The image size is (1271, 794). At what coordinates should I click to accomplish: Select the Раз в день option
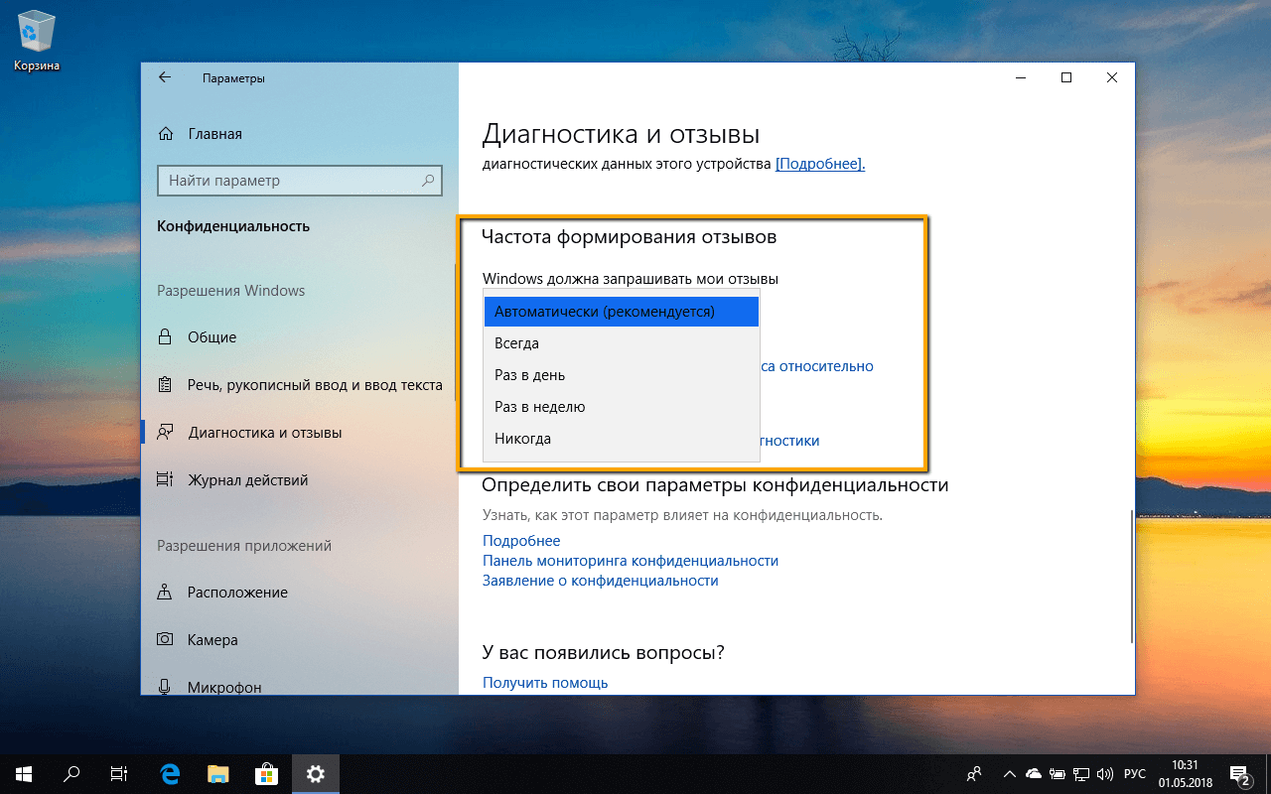(621, 375)
